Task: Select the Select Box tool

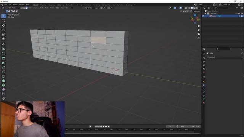Action: 3,16
